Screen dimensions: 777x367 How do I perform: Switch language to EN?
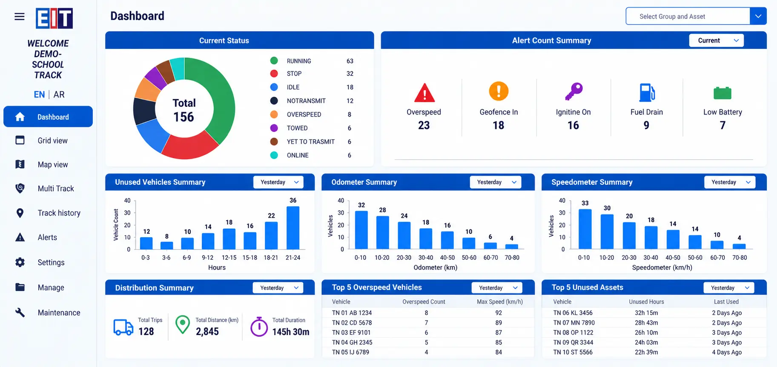tap(39, 95)
